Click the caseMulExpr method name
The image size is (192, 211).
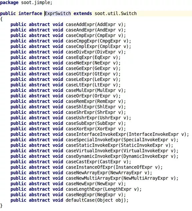80,90
